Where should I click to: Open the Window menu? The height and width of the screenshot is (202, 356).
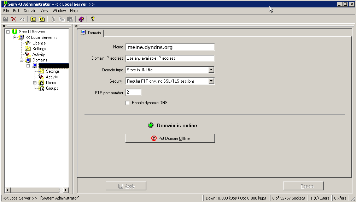[x=59, y=11]
